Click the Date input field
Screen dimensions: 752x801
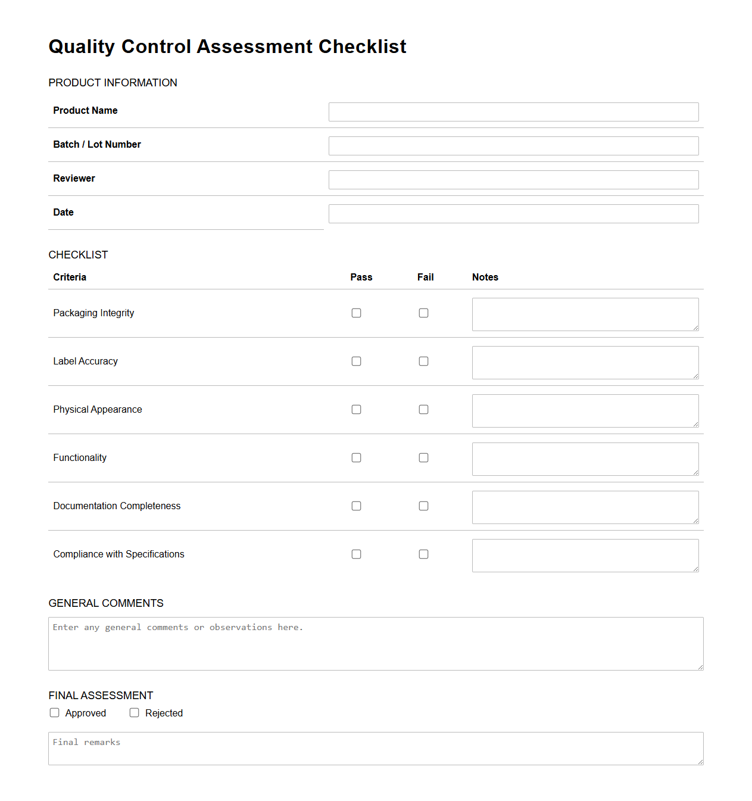point(513,213)
